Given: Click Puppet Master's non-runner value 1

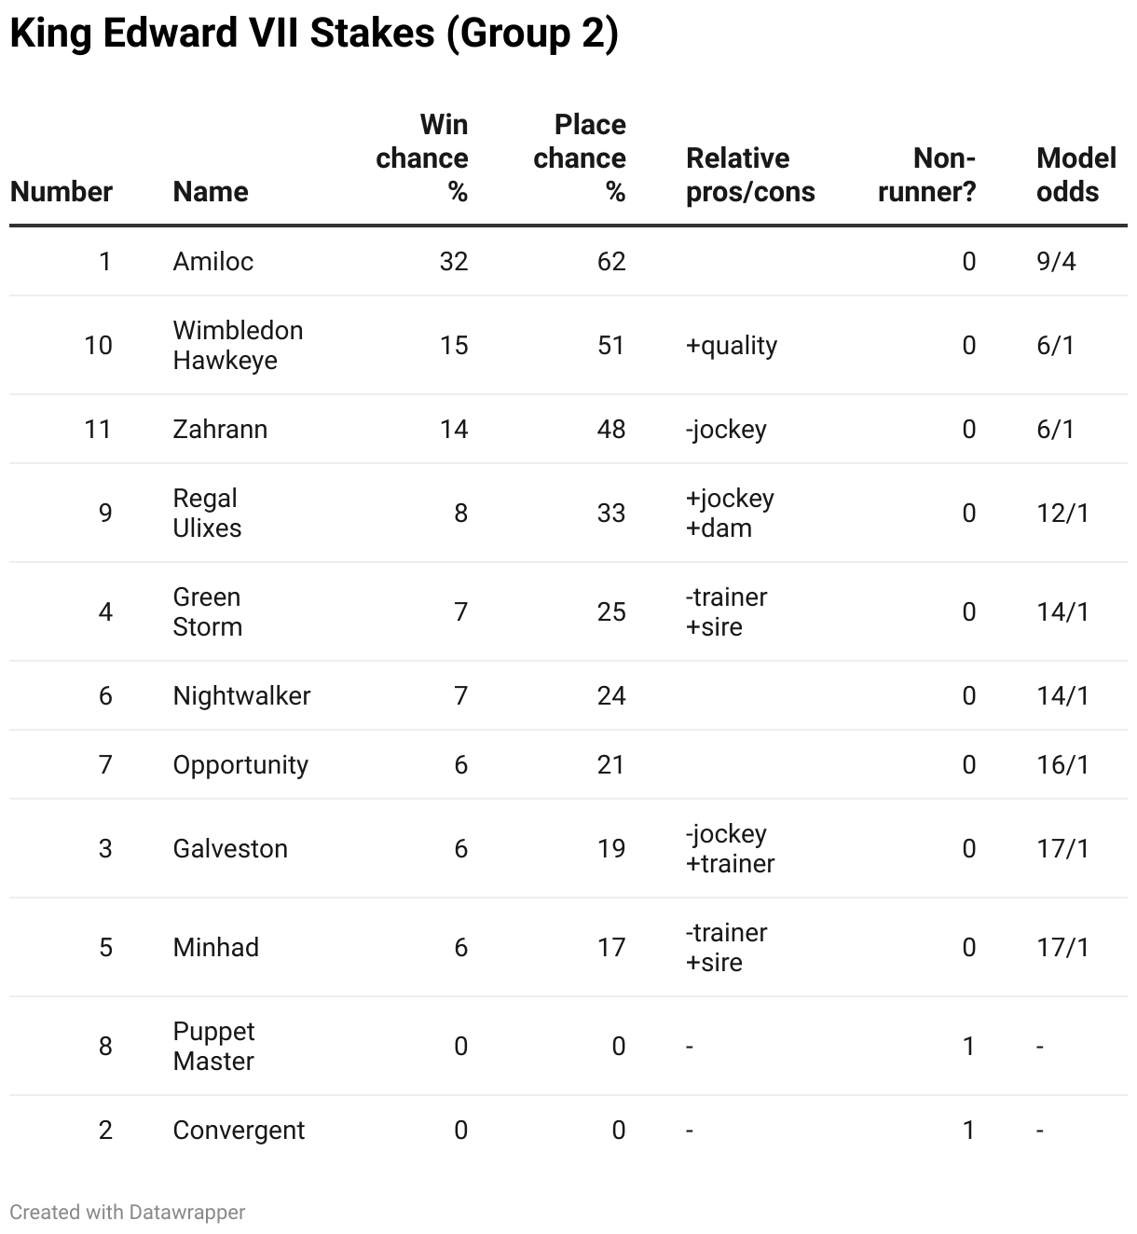Looking at the screenshot, I should pyautogui.click(x=968, y=1047).
